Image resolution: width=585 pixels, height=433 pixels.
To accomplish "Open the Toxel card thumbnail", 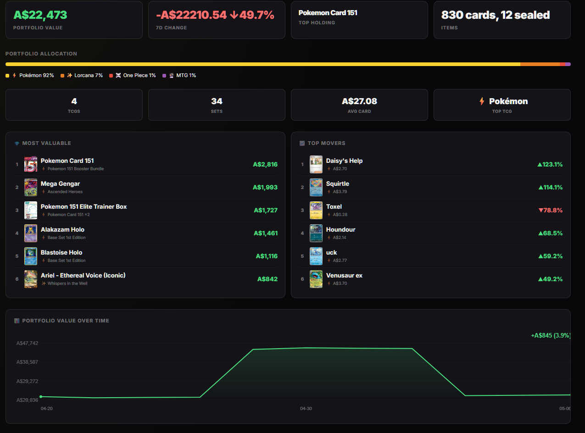I will click(x=316, y=210).
